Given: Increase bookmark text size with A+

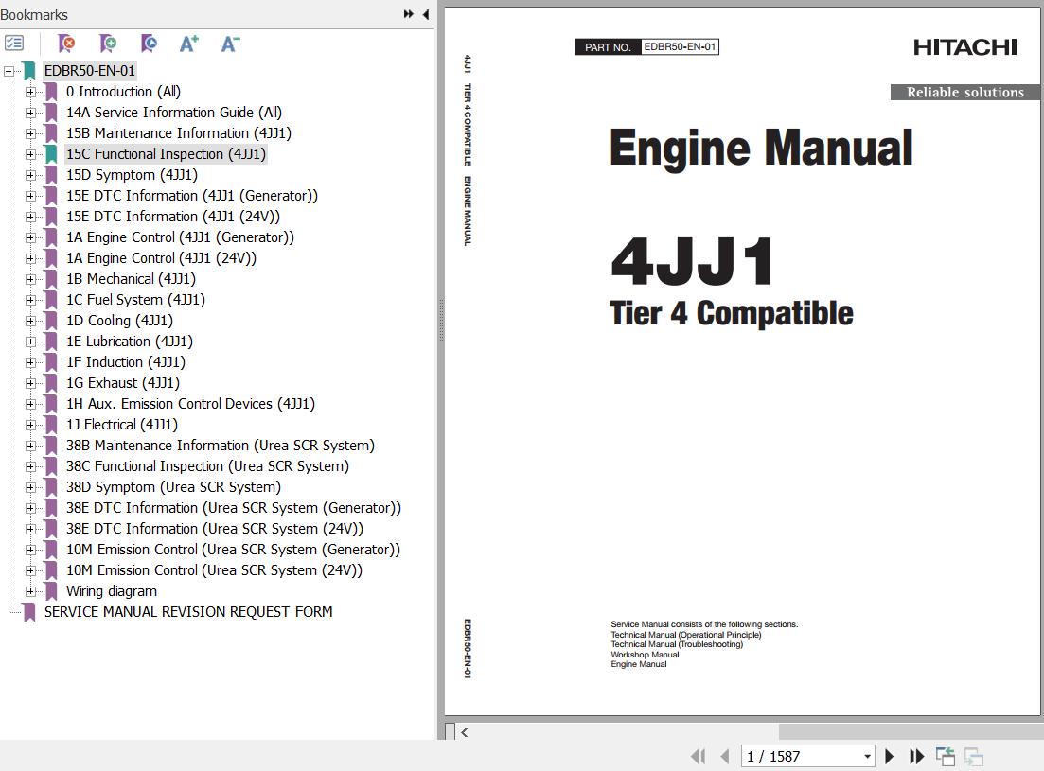Looking at the screenshot, I should pyautogui.click(x=189, y=44).
